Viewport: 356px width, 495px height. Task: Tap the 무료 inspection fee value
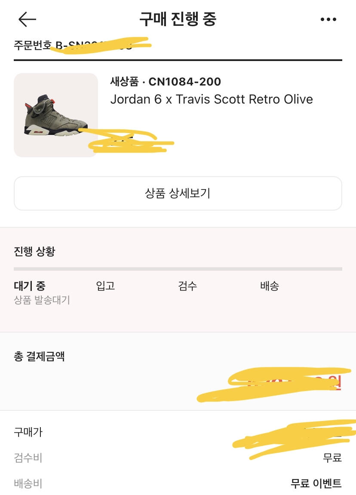click(x=332, y=458)
